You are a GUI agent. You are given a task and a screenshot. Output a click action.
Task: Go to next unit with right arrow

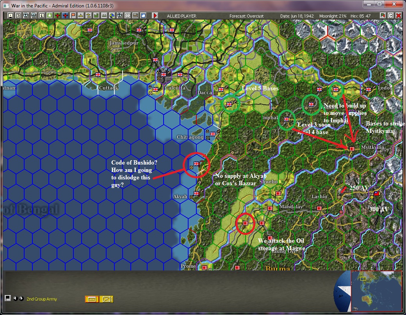tap(21, 299)
